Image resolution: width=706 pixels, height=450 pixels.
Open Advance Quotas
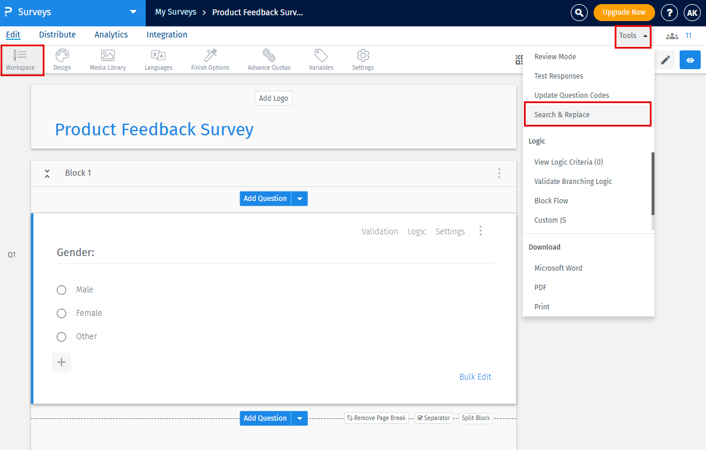coord(269,59)
